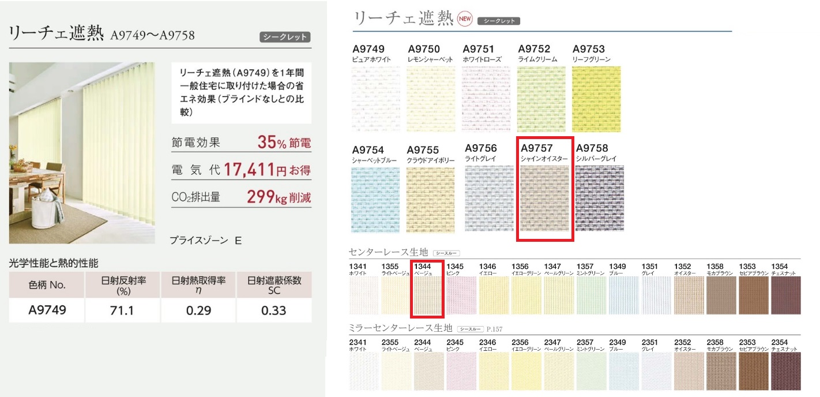The image size is (820, 397).
Task: Select the A9756 Light Gray swatch
Action: (489, 199)
